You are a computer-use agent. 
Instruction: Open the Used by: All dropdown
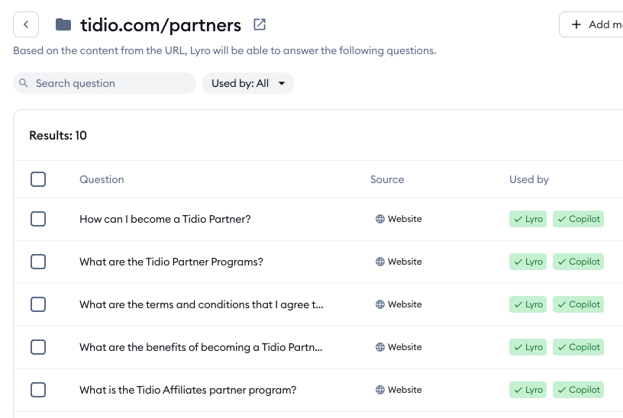248,83
